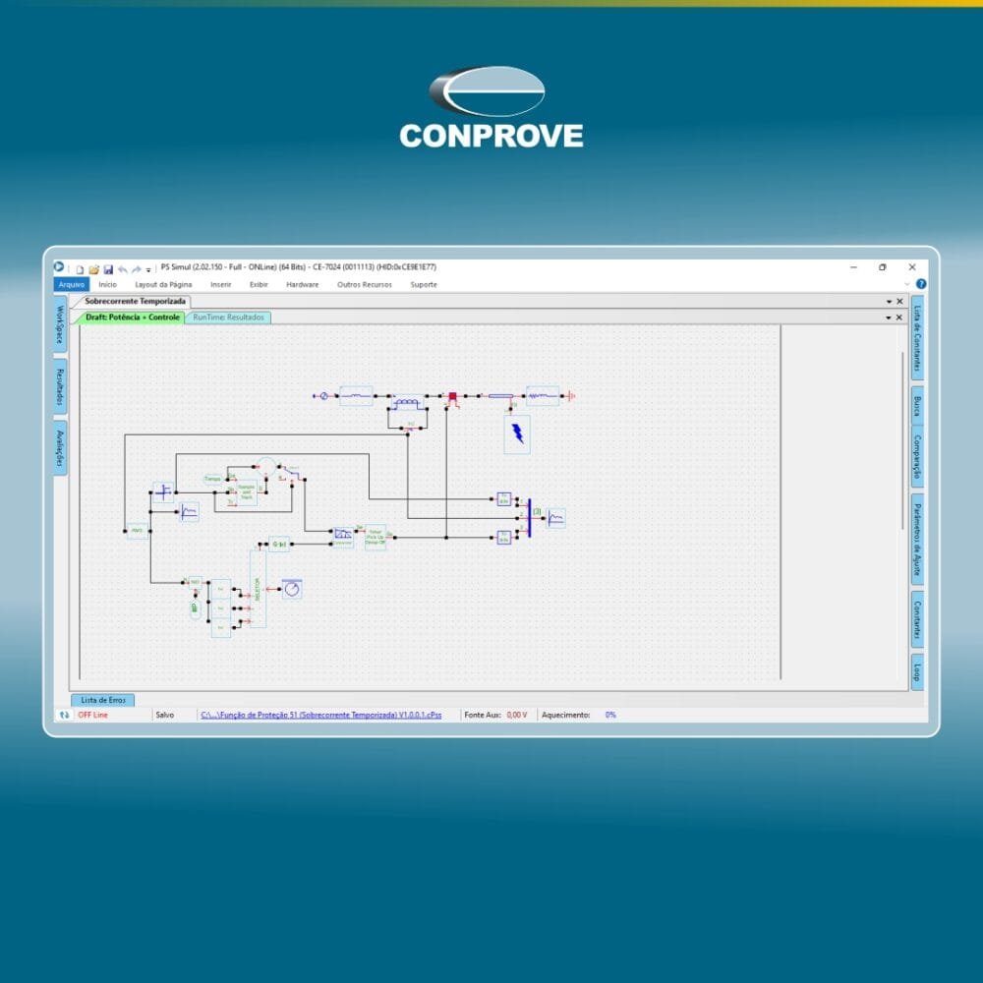This screenshot has width=983, height=983.
Task: Click the Open file folder icon
Action: (95, 266)
